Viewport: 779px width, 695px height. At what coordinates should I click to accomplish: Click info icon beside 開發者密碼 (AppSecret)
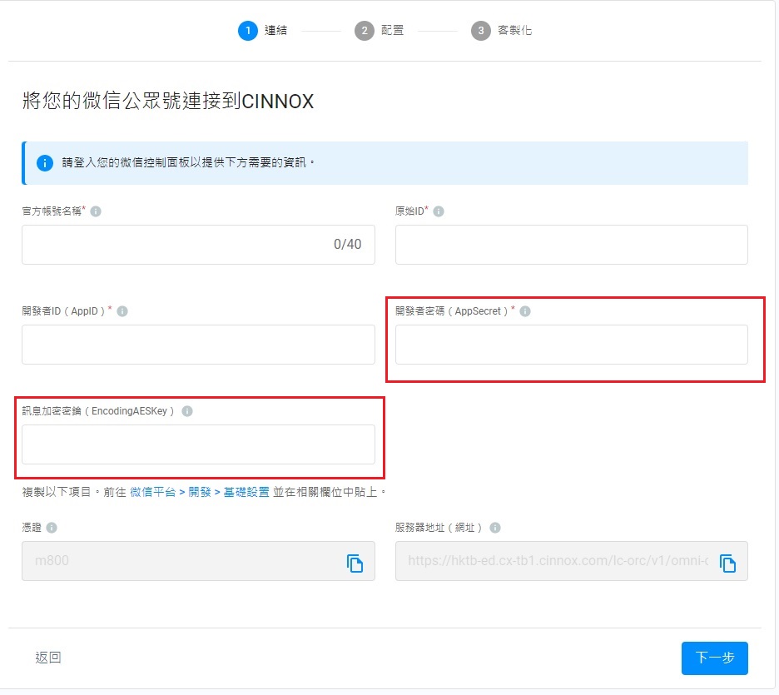[525, 311]
